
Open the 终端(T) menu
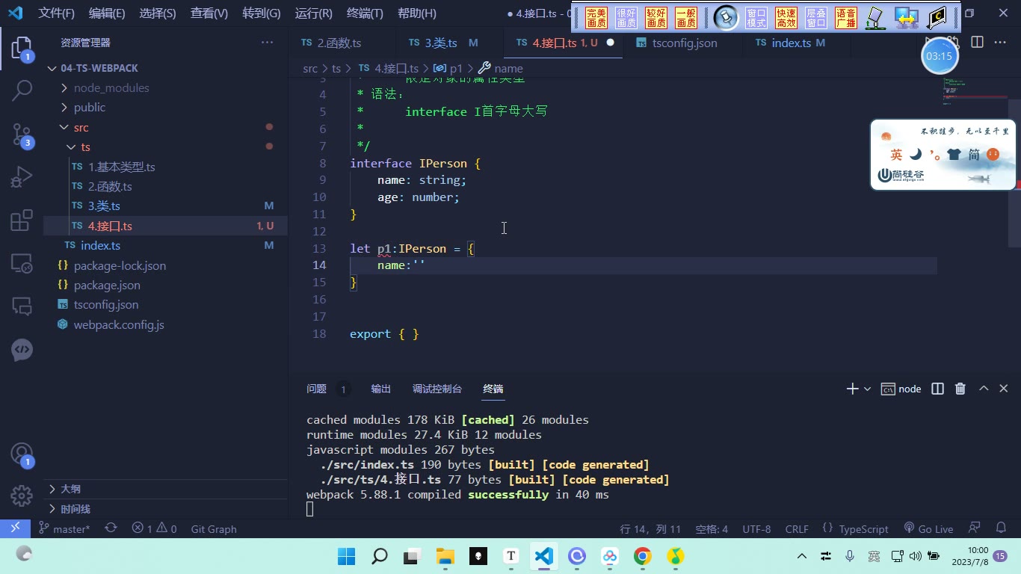(365, 13)
